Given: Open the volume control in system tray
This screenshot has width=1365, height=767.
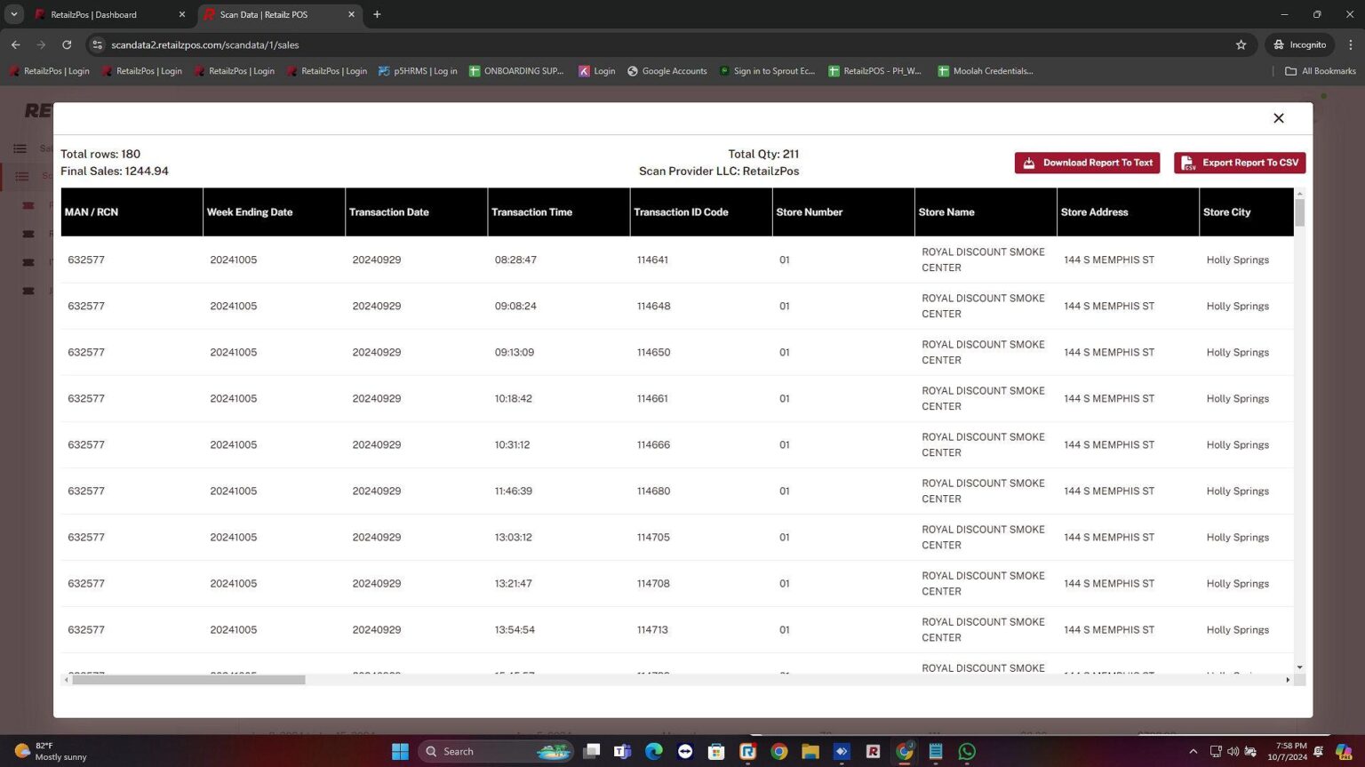Looking at the screenshot, I should click(1233, 752).
